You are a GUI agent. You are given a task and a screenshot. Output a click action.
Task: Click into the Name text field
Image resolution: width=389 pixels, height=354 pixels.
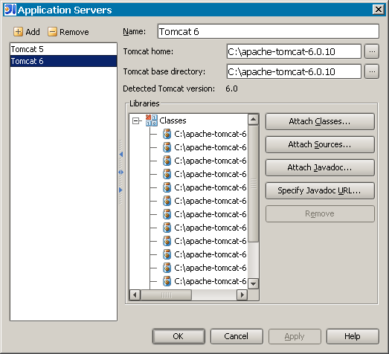[x=269, y=31]
